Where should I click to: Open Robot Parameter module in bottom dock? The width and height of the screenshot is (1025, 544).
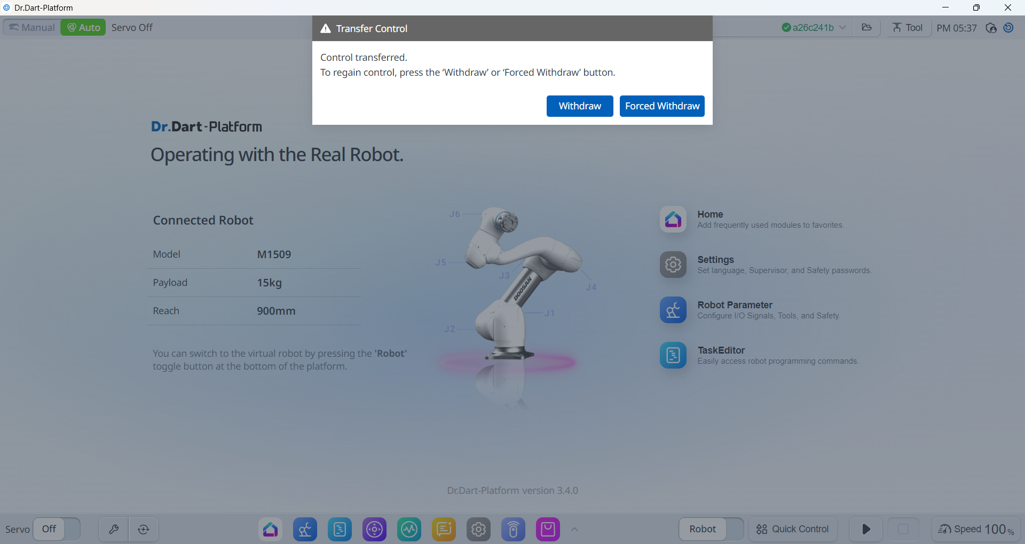coord(305,529)
